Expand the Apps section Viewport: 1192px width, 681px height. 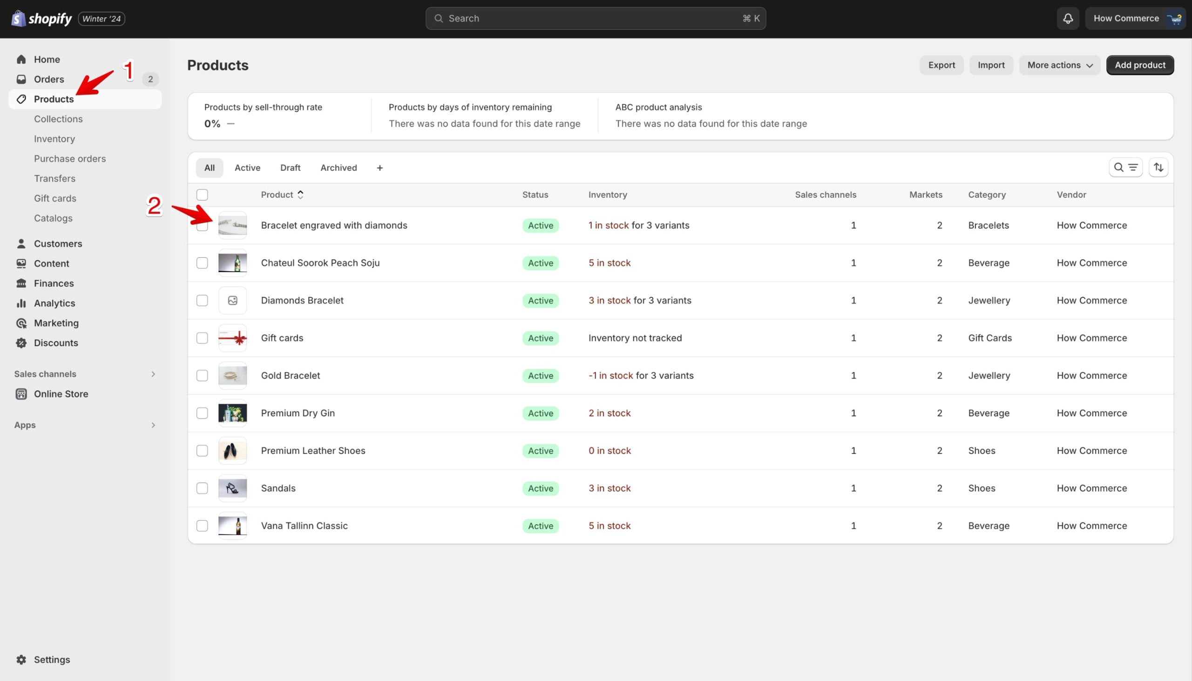153,425
